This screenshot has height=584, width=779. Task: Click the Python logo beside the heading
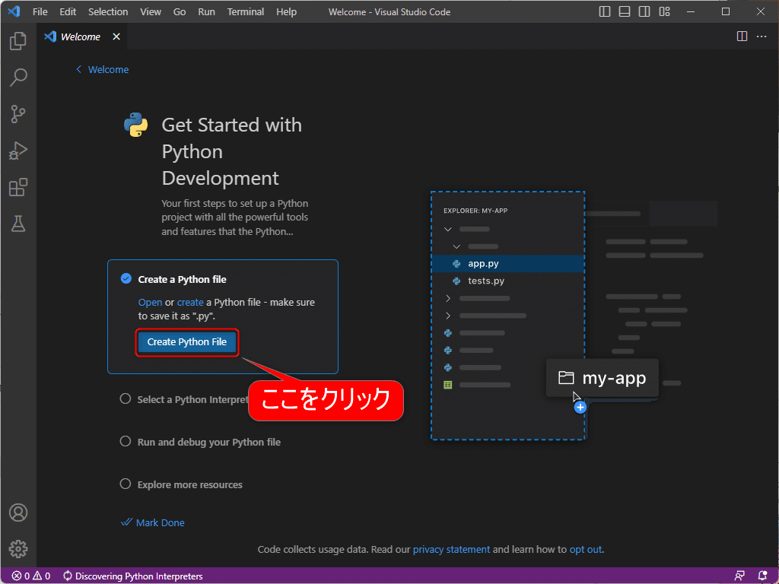click(135, 125)
